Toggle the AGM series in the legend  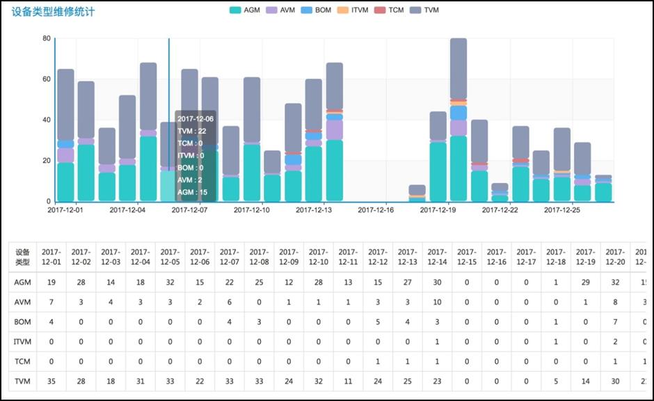pyautogui.click(x=244, y=10)
